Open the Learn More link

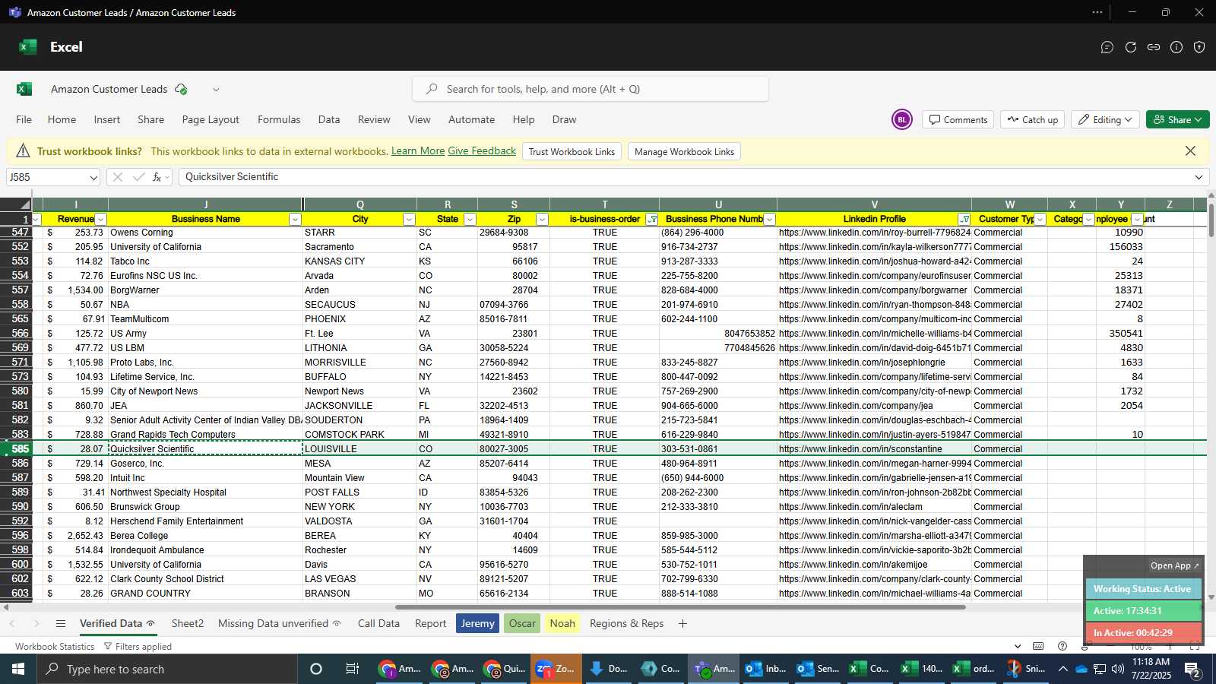pos(418,151)
